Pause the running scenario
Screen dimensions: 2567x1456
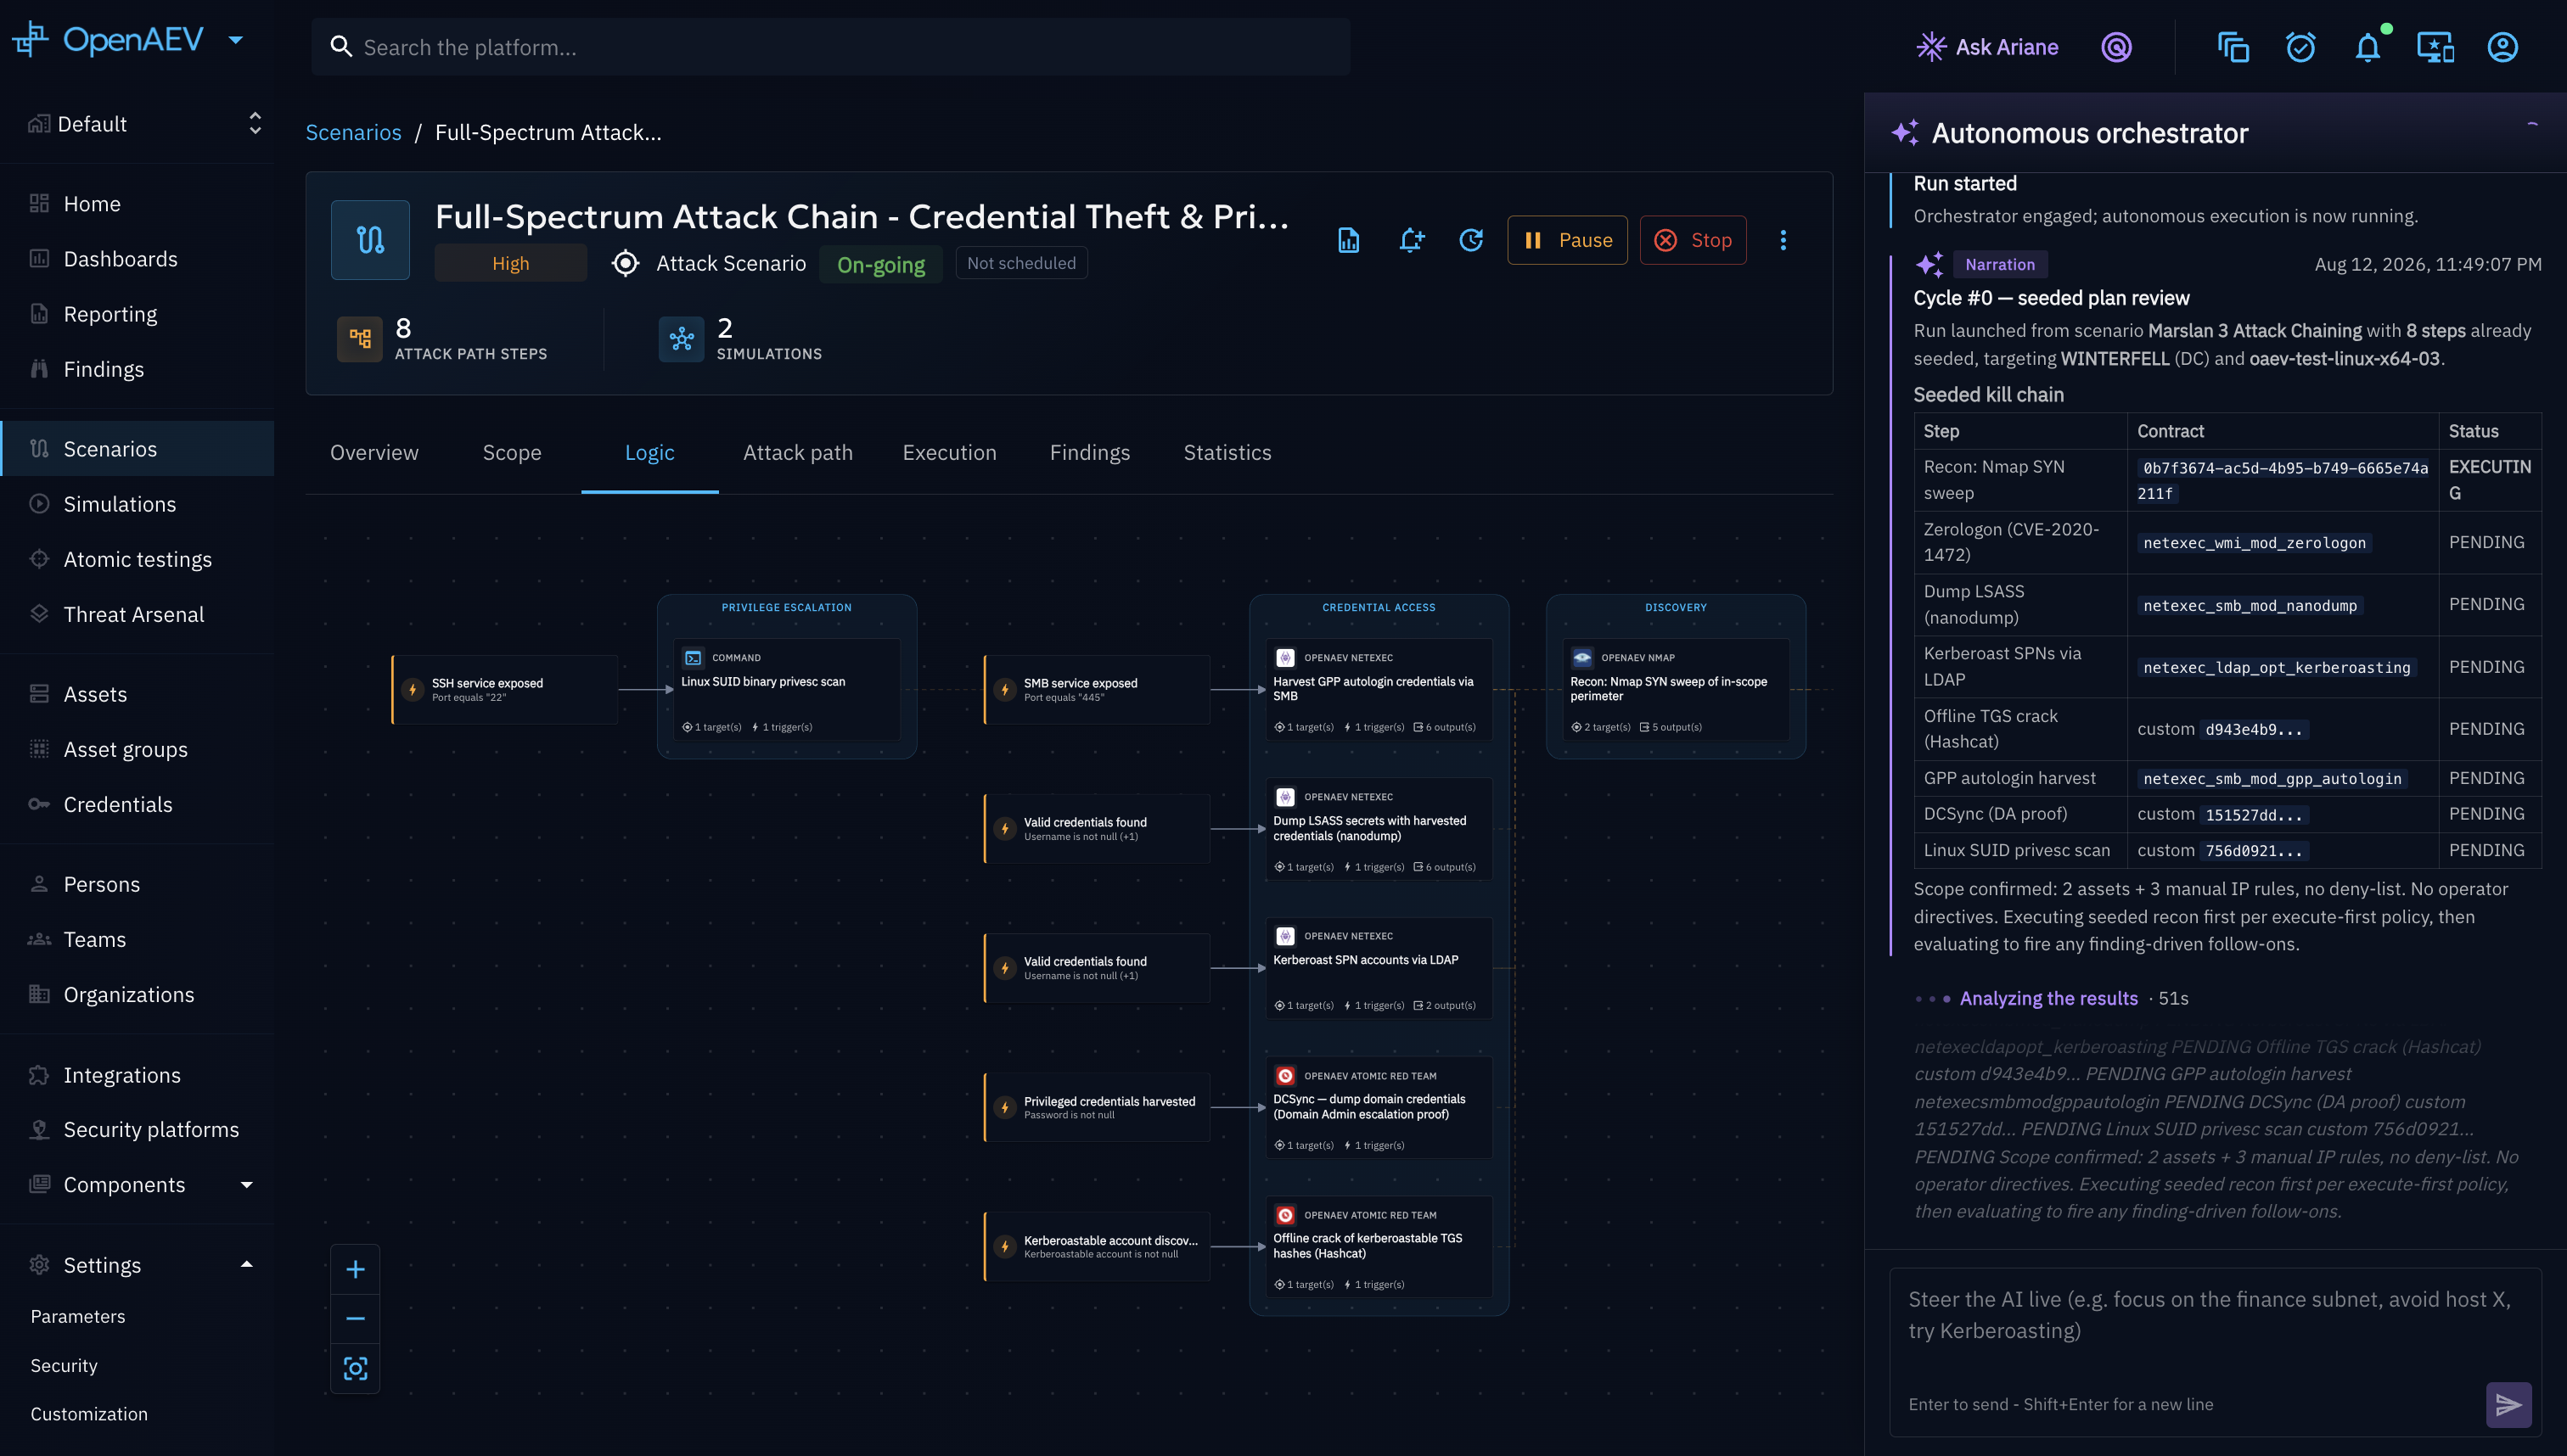pyautogui.click(x=1568, y=240)
